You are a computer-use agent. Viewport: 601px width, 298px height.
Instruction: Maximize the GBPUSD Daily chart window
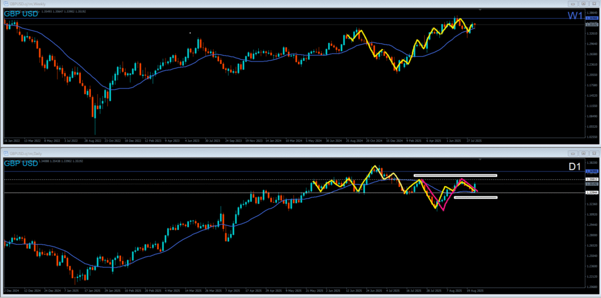point(583,153)
